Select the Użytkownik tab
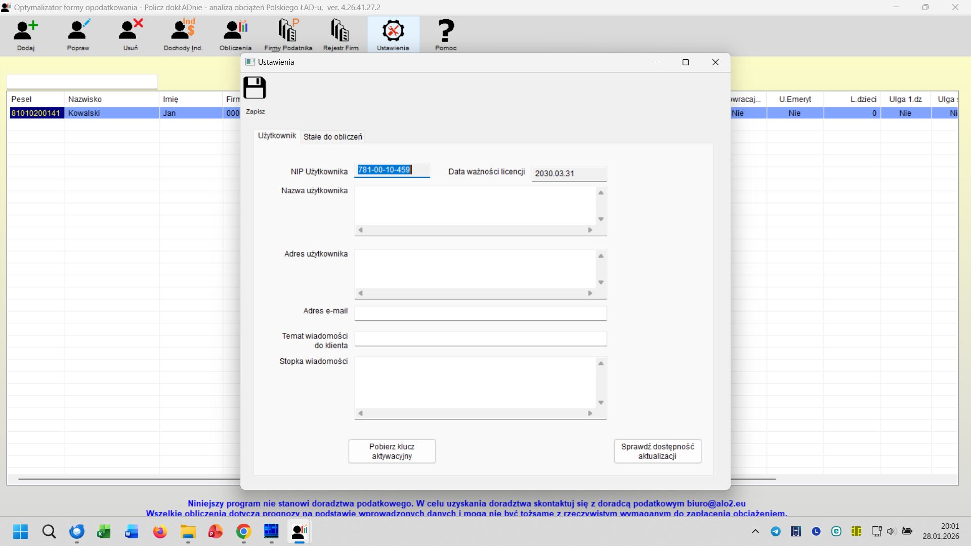Image resolution: width=971 pixels, height=546 pixels. click(x=277, y=136)
